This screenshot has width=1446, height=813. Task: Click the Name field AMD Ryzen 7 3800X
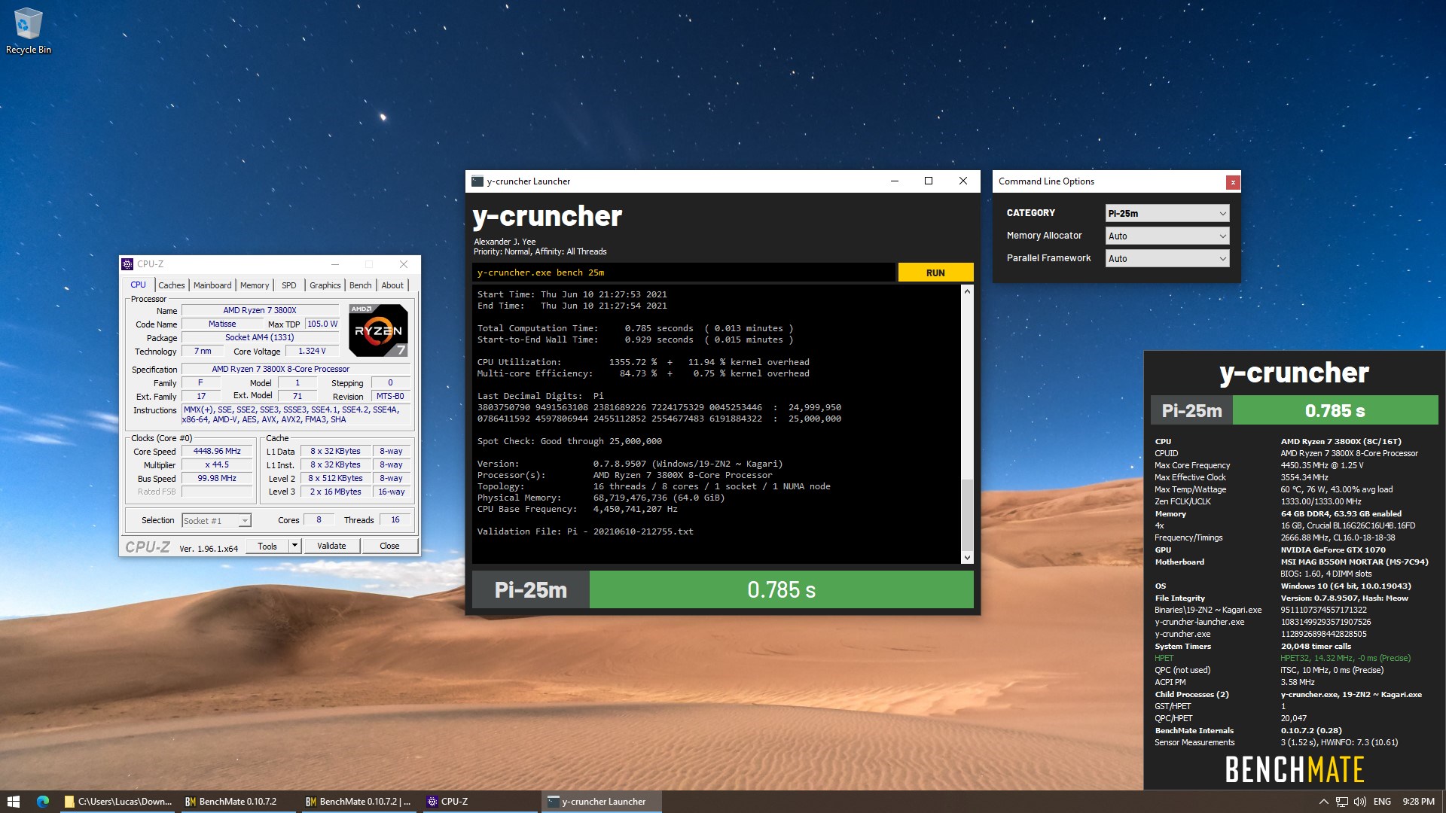tap(260, 310)
